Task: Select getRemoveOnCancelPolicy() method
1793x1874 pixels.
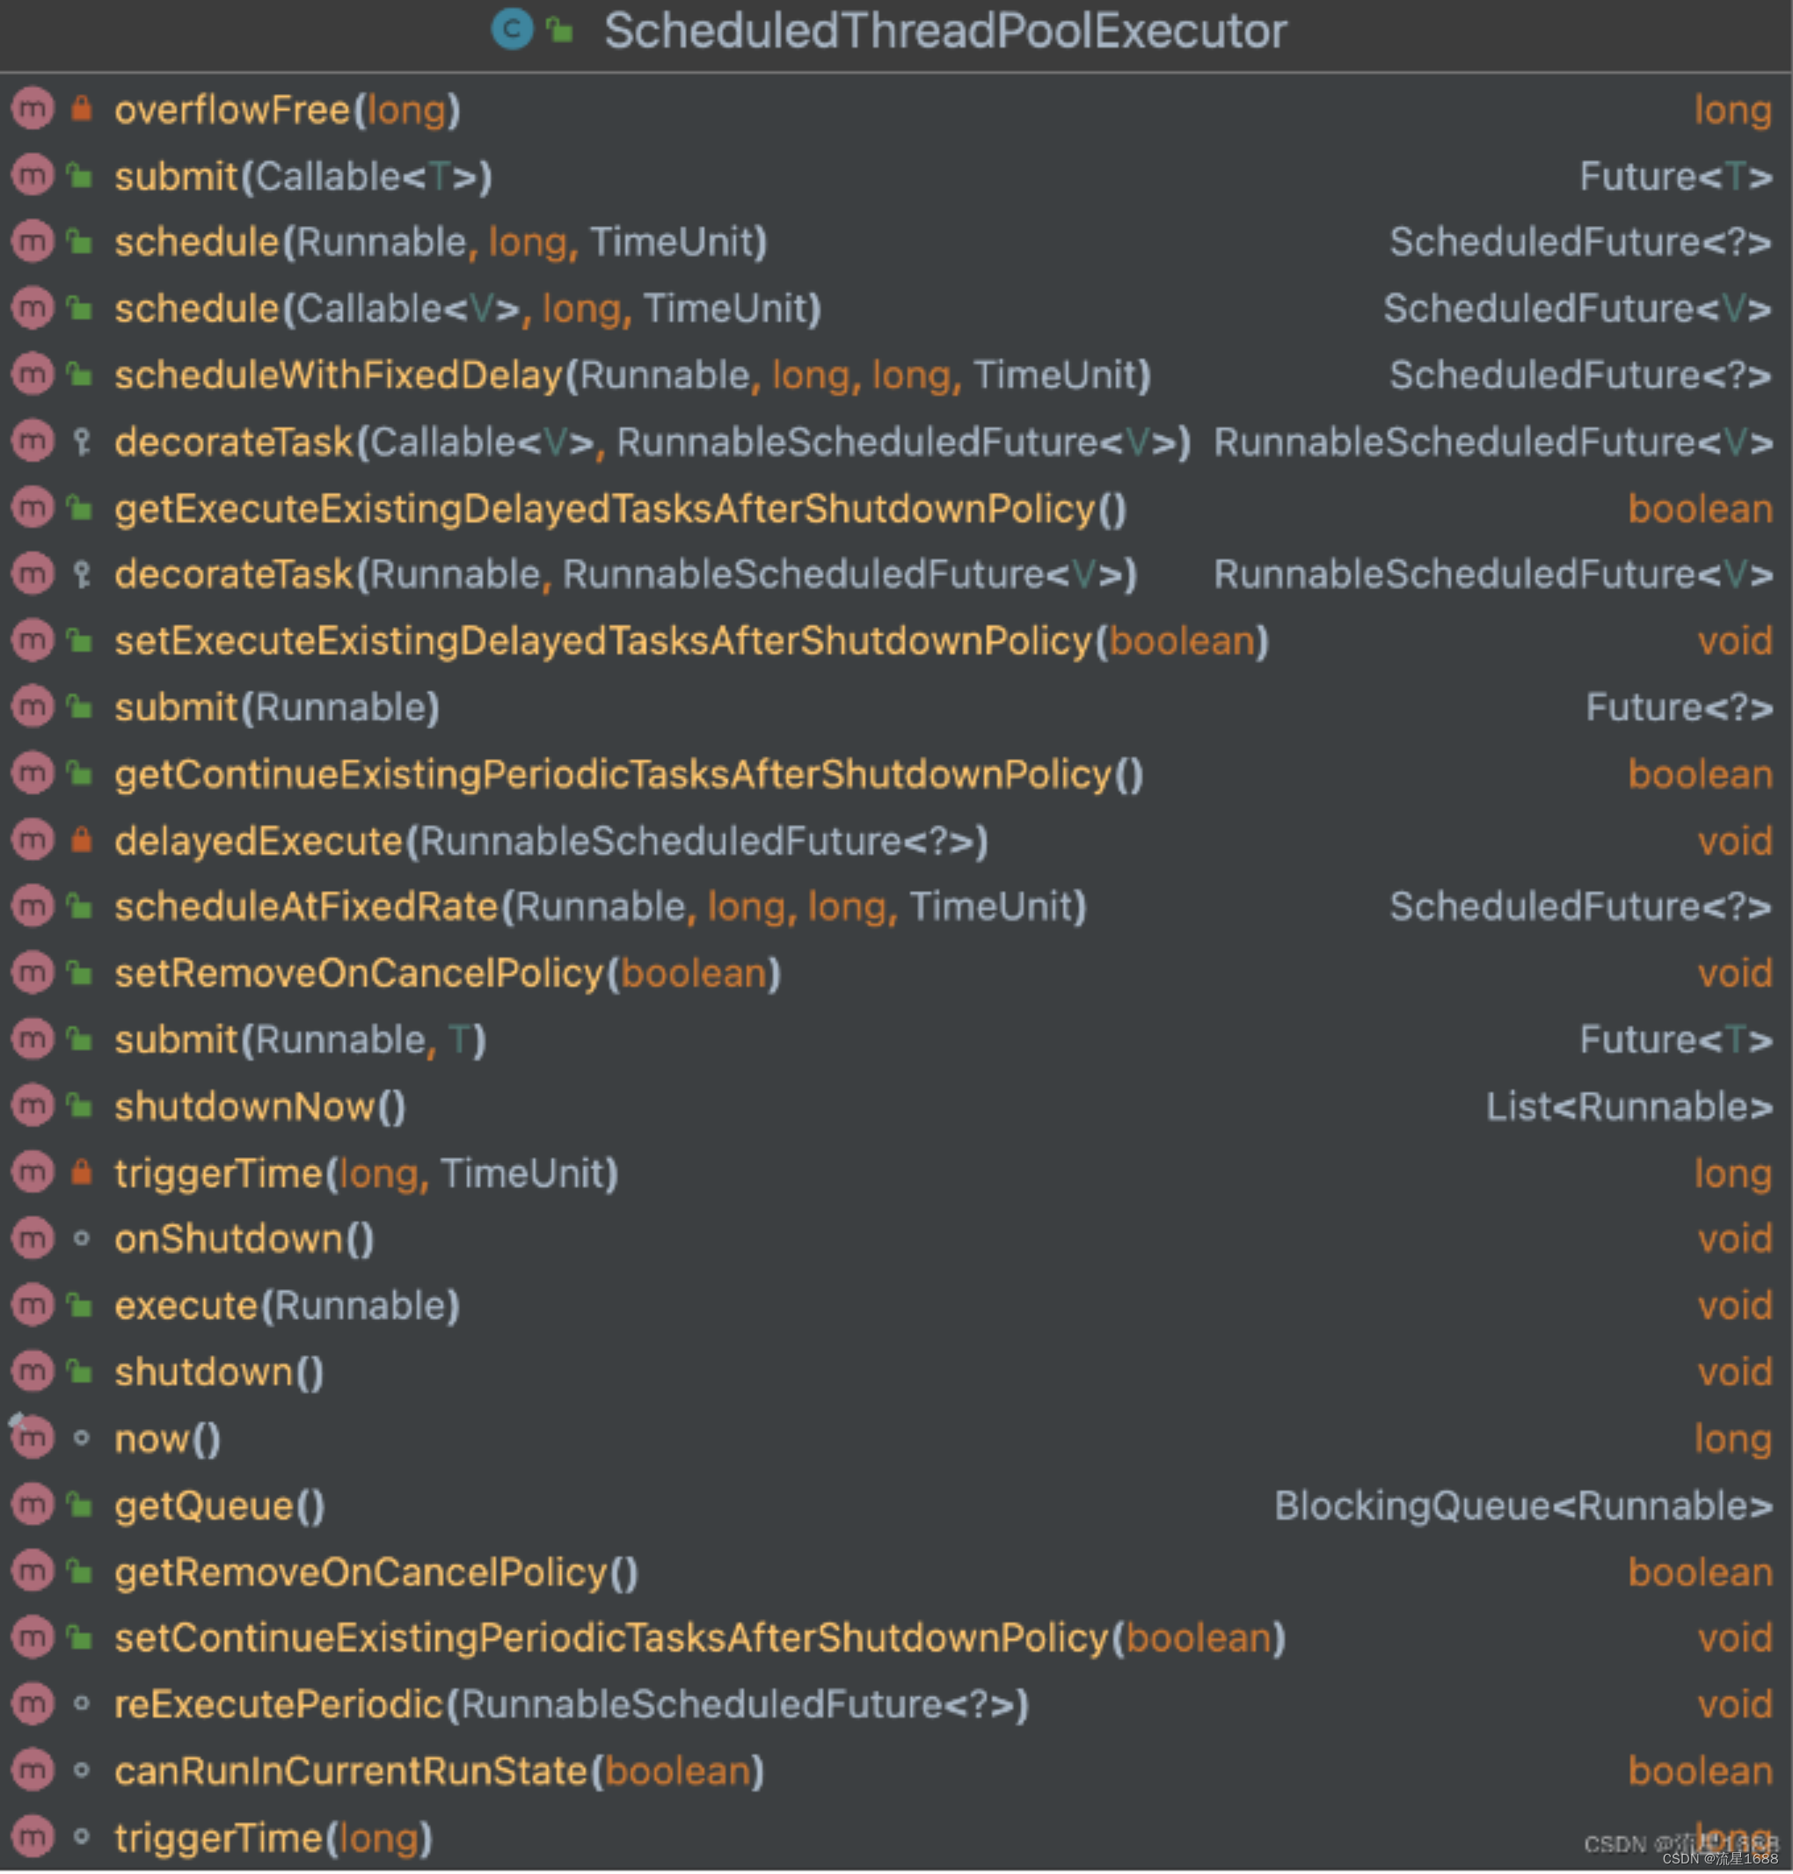Action: [x=375, y=1573]
